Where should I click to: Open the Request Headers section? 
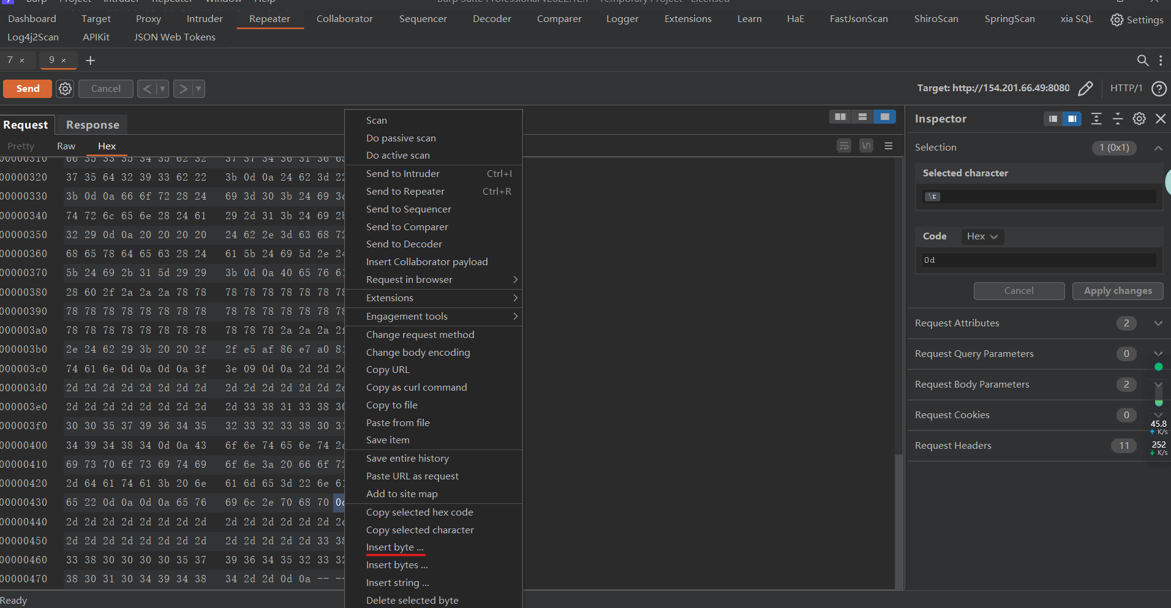tap(1037, 446)
